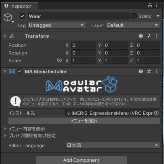Click the Position X value field

coord(84,45)
